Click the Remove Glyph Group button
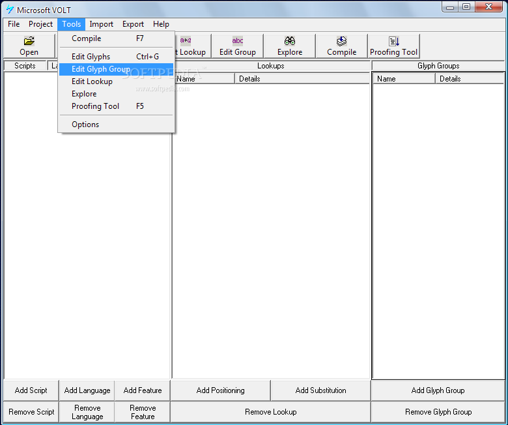508x425 pixels. 438,412
